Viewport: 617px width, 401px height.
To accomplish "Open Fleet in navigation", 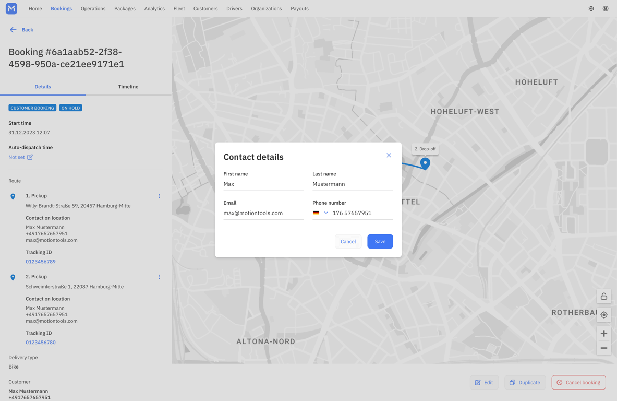I will [x=179, y=9].
